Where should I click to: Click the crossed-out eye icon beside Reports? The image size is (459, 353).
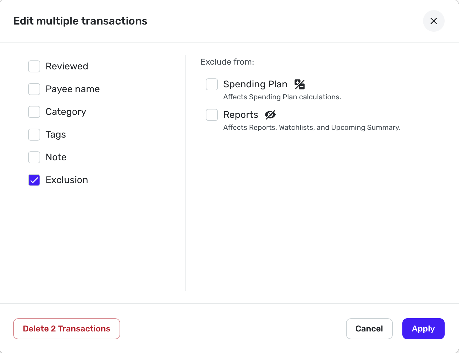[x=270, y=115]
